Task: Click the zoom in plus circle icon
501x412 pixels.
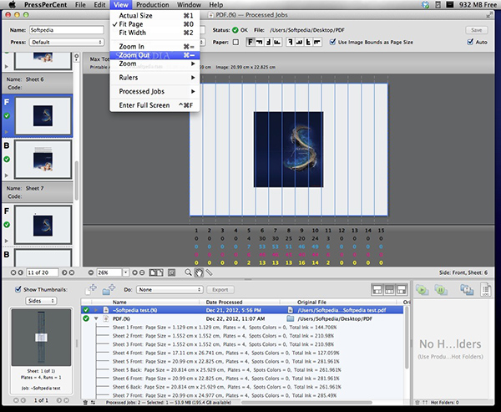Action: tap(134, 272)
